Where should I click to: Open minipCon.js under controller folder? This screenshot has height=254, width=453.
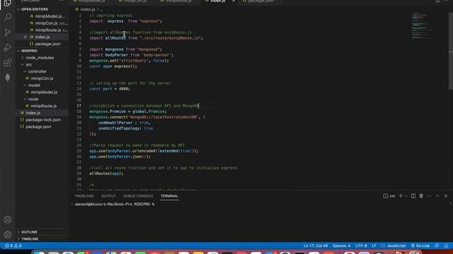(x=42, y=78)
